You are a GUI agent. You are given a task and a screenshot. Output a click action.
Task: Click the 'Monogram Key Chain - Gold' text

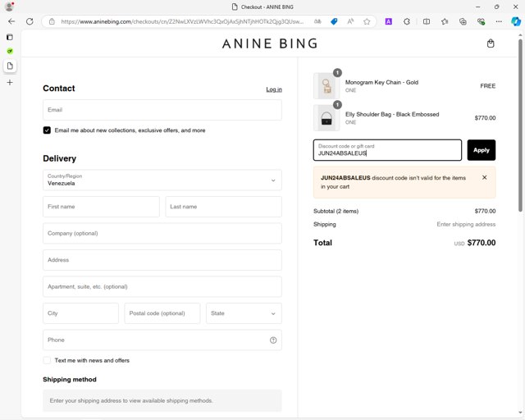click(x=381, y=82)
